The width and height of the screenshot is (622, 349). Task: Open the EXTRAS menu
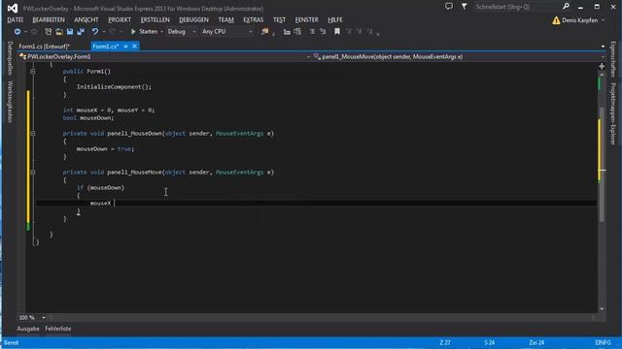tap(253, 19)
